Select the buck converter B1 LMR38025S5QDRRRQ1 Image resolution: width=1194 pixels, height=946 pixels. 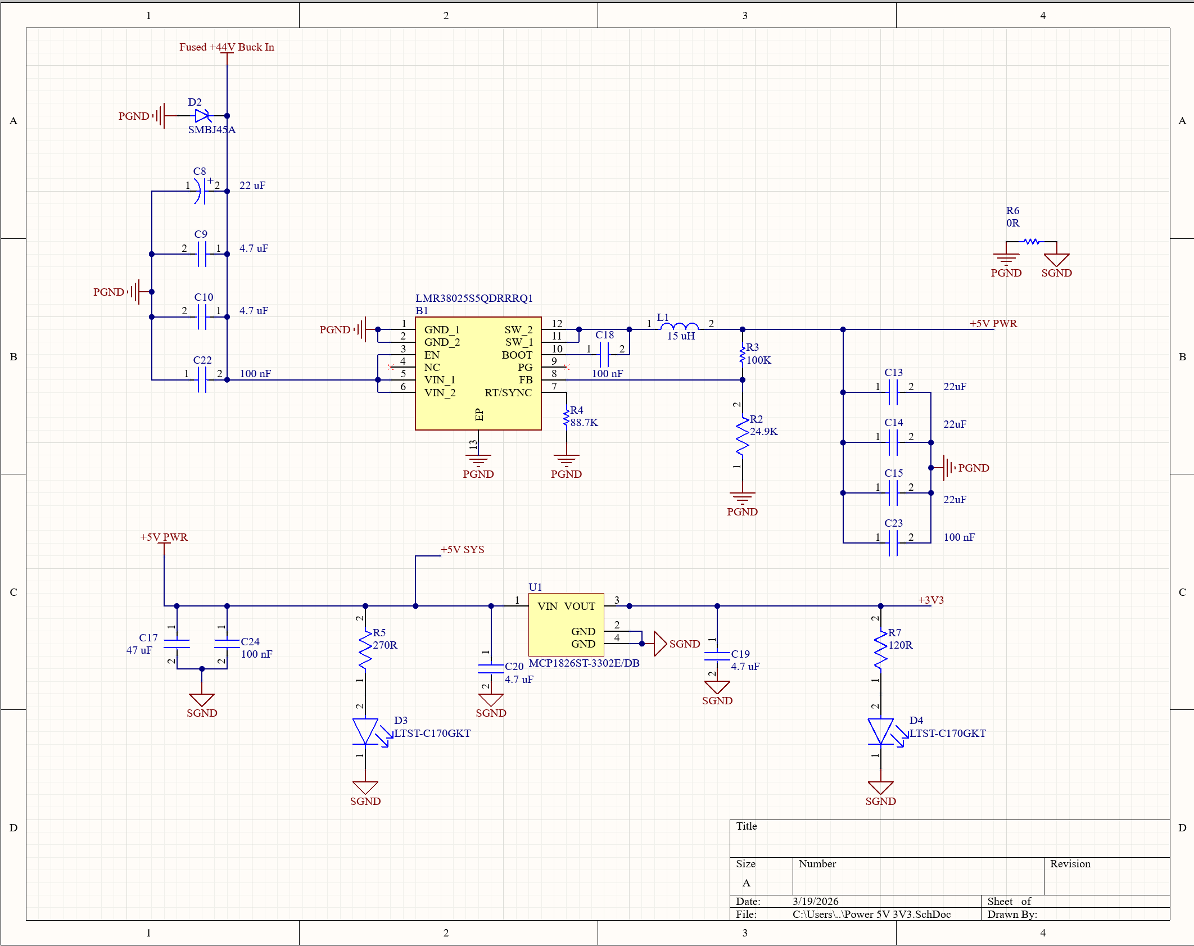click(478, 374)
